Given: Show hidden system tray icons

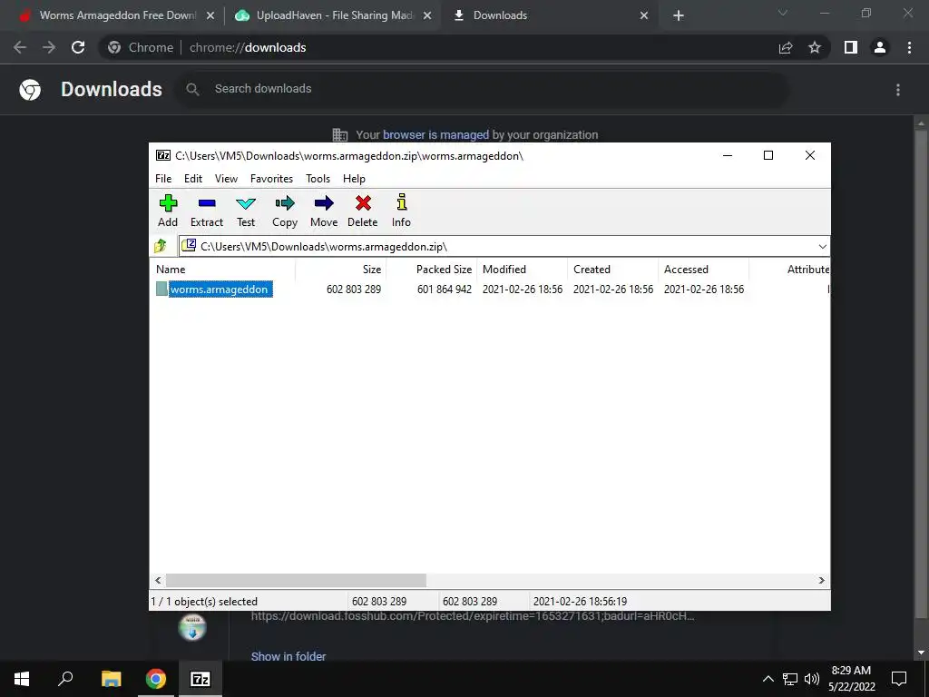Looking at the screenshot, I should pyautogui.click(x=768, y=679).
